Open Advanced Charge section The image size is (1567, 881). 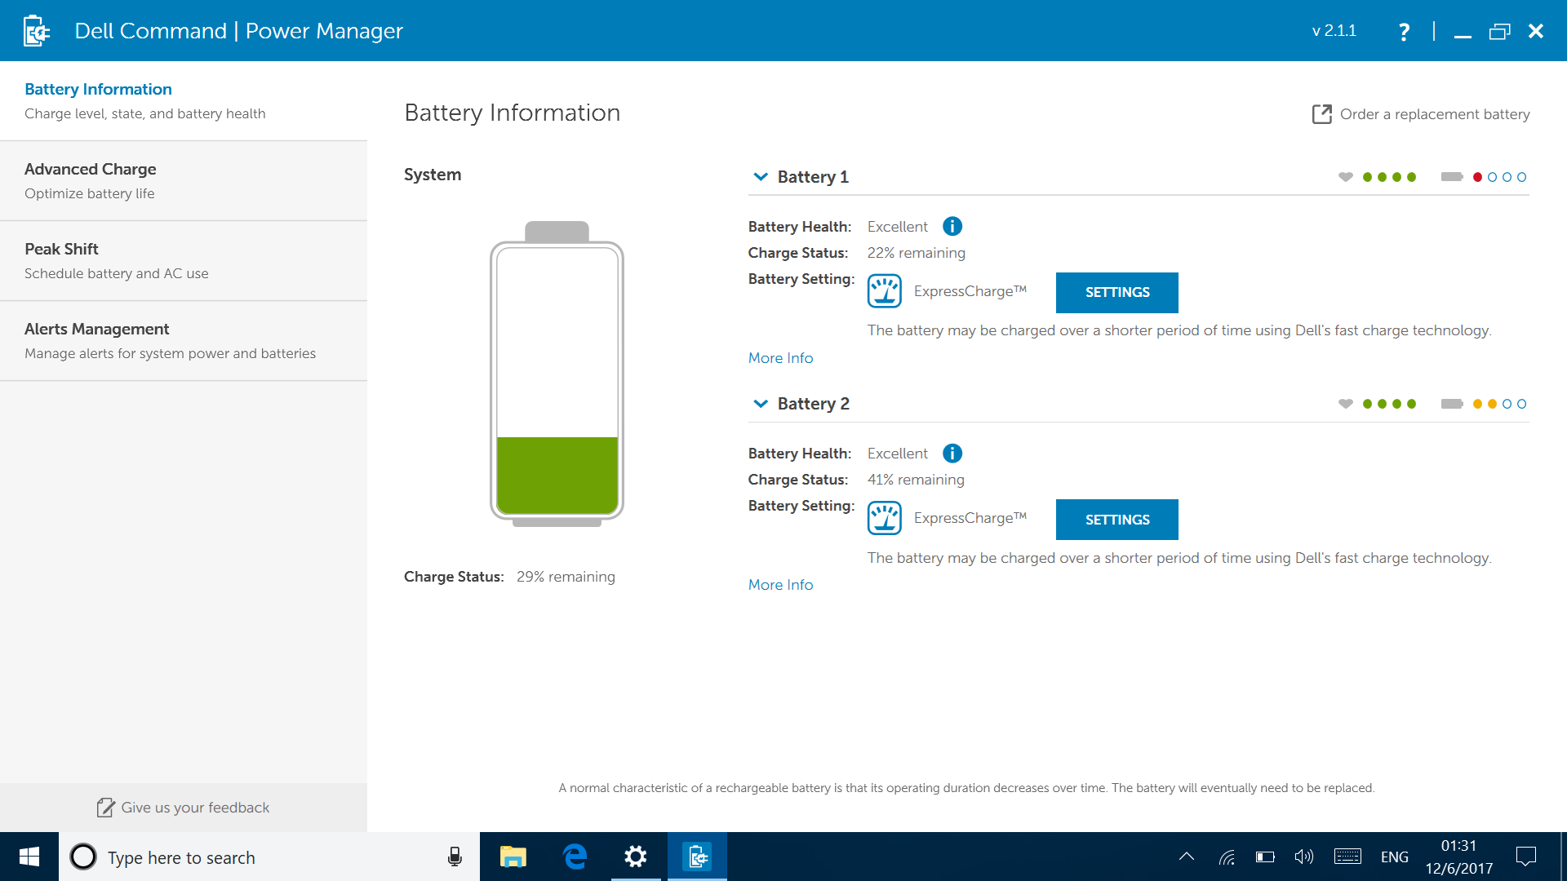click(184, 181)
